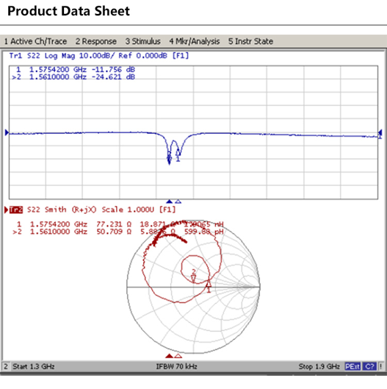Image resolution: width=387 pixels, height=389 pixels.
Task: Click the right reference position marker on log mag graph
Action: (x=380, y=134)
